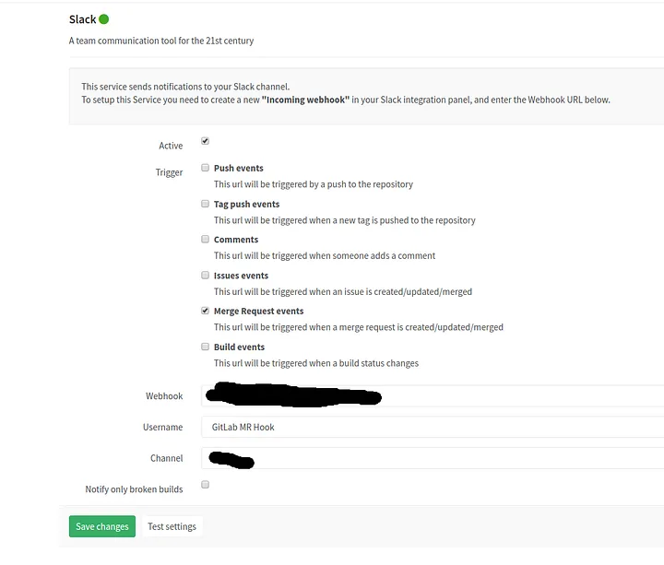Click the green active status dot beside Slack

point(103,19)
